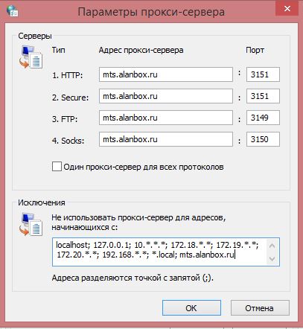Click the HTTP port field with 3151
The width and height of the screenshot is (303, 329).
coord(263,74)
